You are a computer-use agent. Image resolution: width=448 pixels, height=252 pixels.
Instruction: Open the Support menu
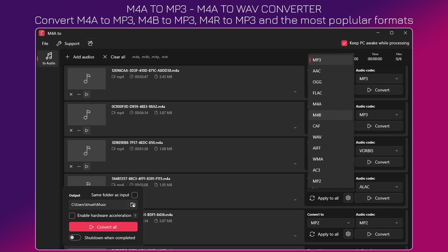(x=71, y=43)
